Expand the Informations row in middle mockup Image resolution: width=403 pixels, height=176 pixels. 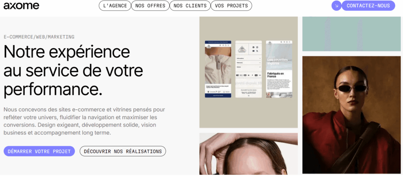pyautogui.click(x=249, y=58)
